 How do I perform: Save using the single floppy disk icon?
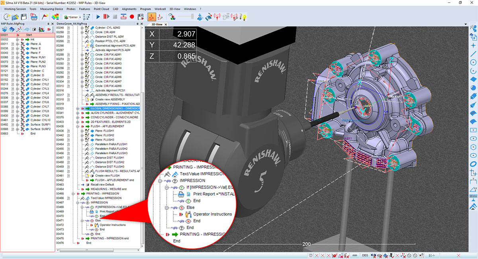[24, 17]
